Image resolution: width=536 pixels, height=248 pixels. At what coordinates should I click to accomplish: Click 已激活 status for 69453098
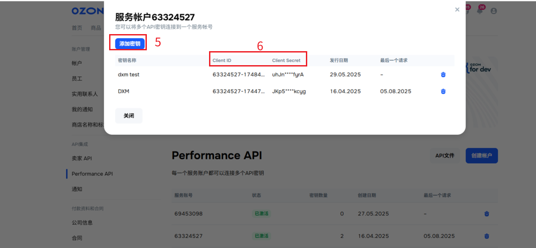coord(261,214)
